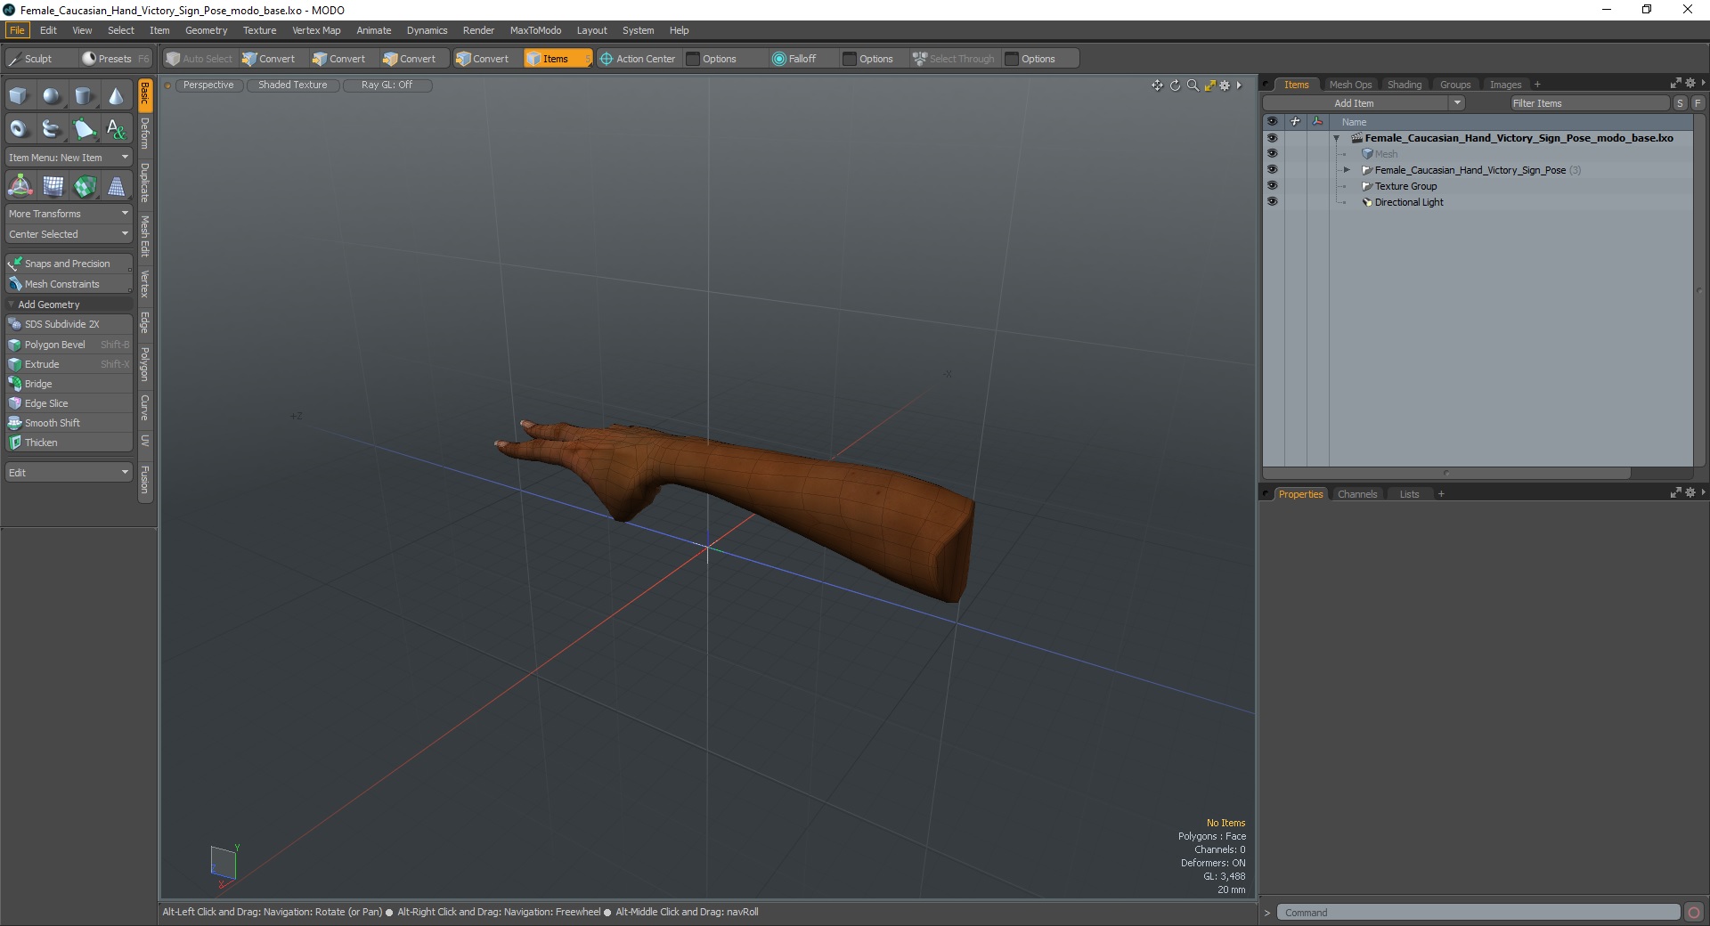Open the Vertex Map menu

(316, 30)
